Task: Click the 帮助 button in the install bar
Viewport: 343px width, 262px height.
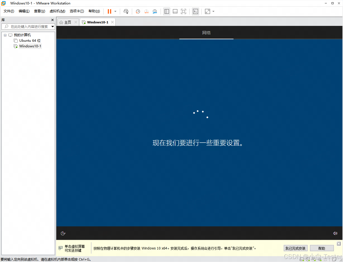Action: pyautogui.click(x=322, y=248)
